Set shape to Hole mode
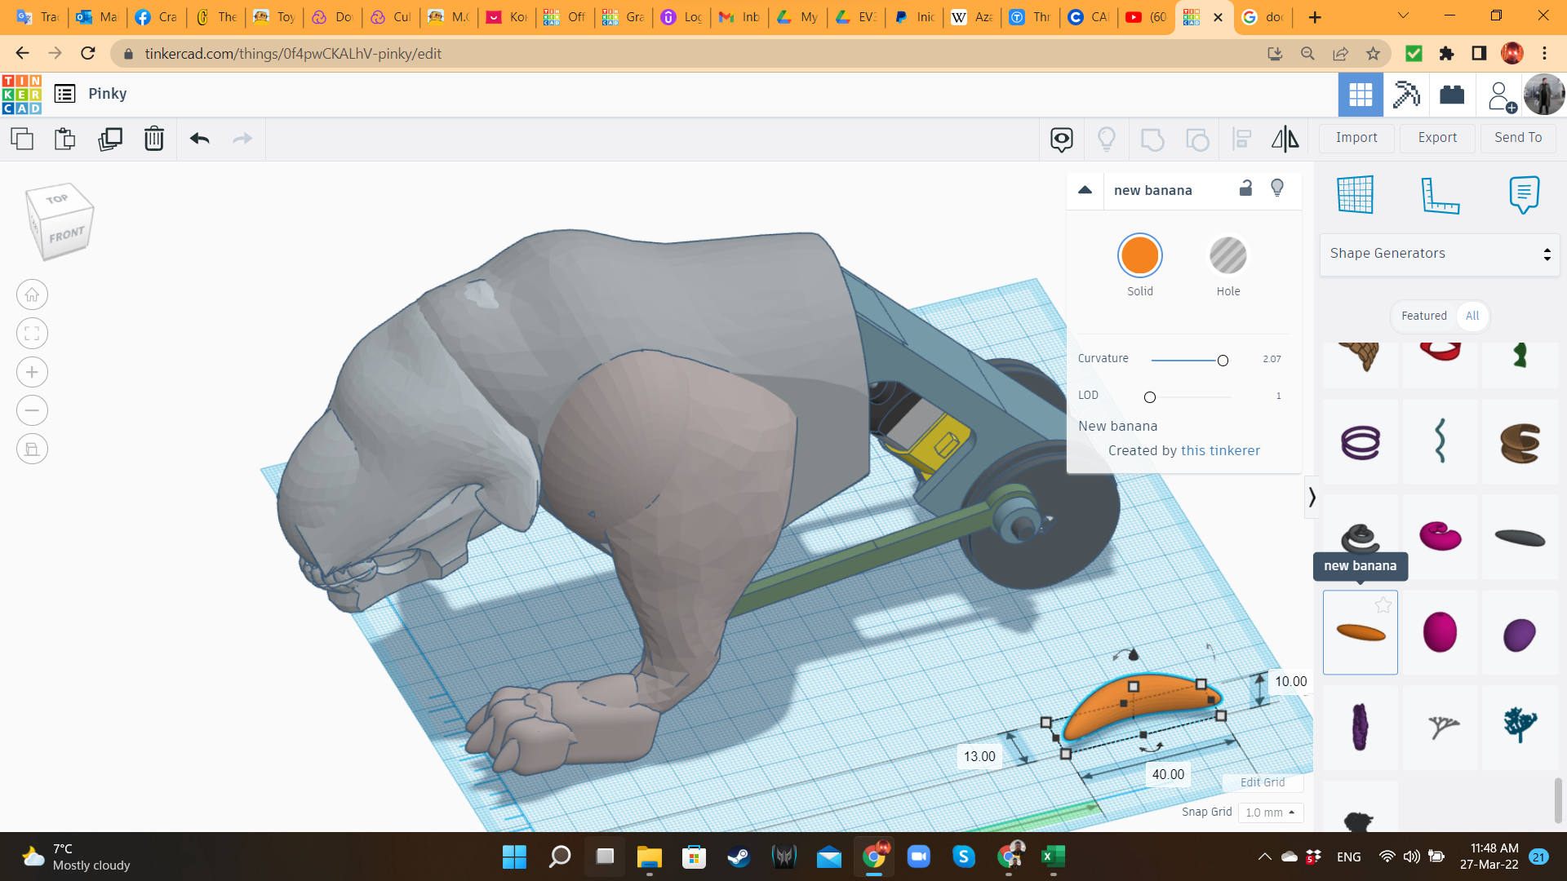 coord(1227,256)
